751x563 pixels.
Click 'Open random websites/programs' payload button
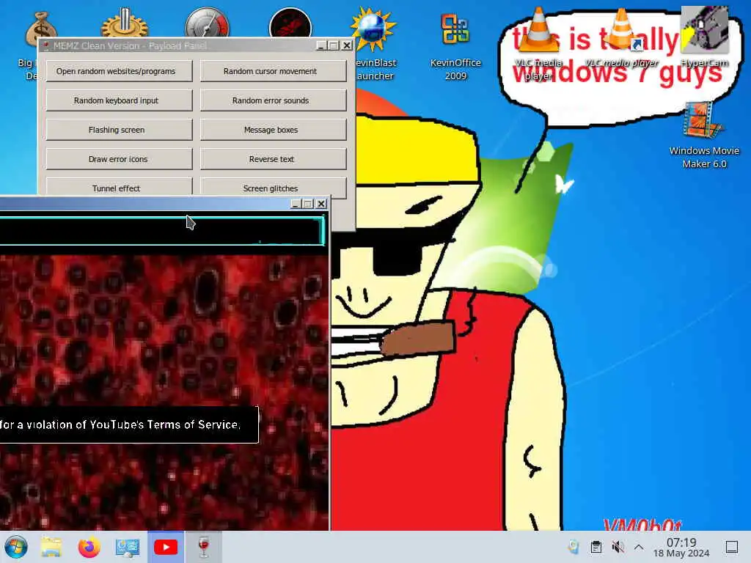[120, 71]
